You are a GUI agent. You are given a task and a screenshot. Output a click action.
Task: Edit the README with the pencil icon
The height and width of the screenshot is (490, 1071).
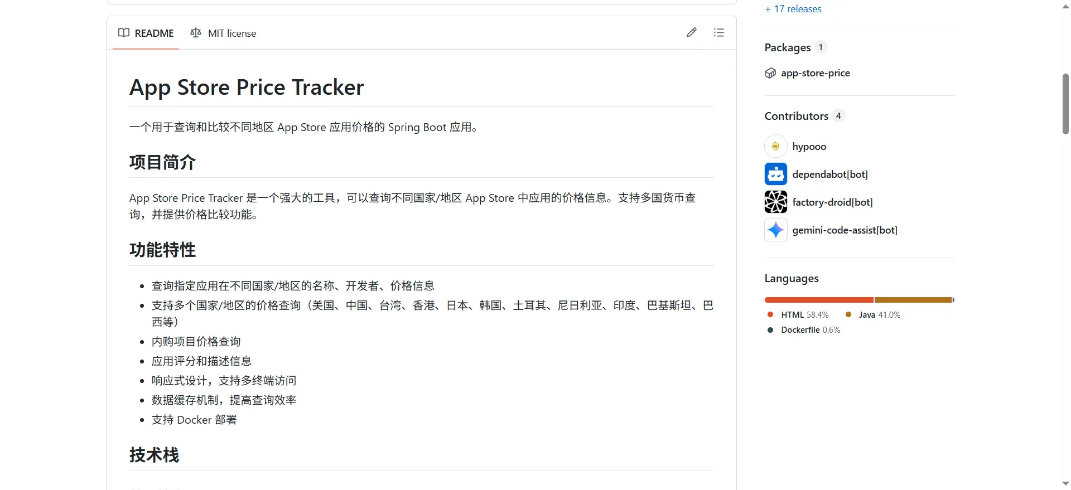pos(691,32)
